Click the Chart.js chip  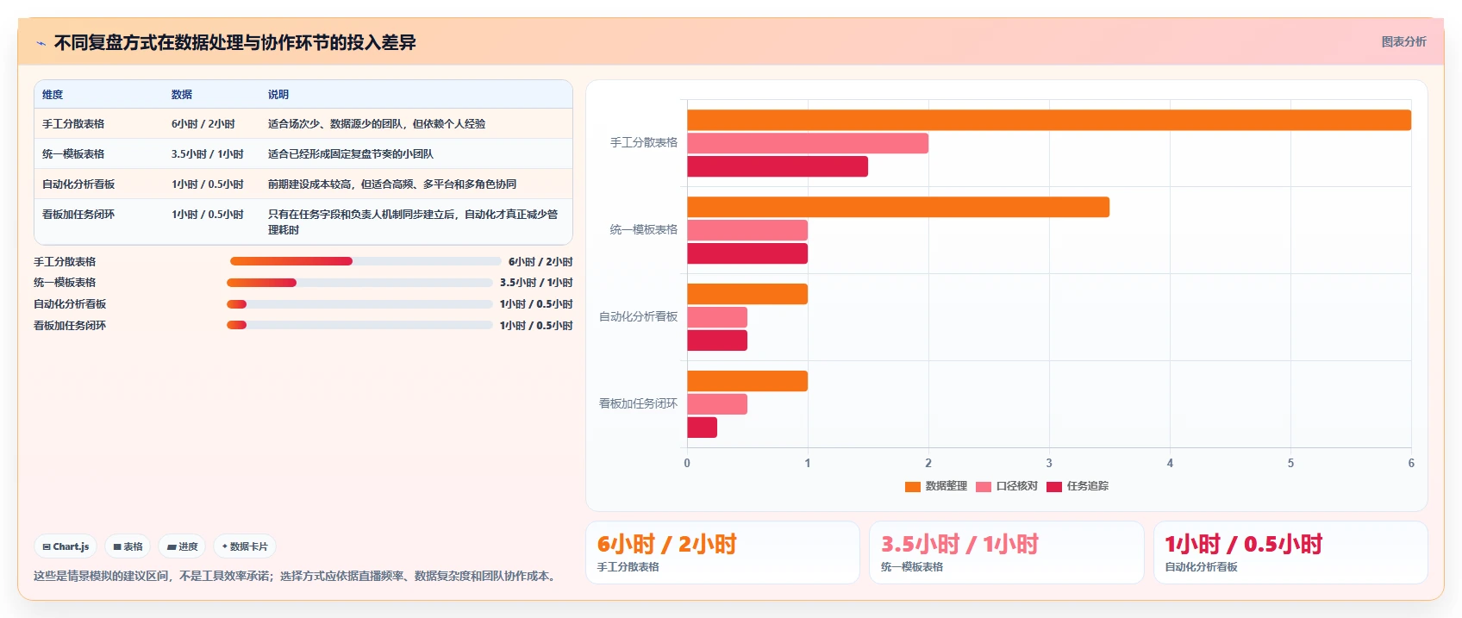[x=66, y=546]
